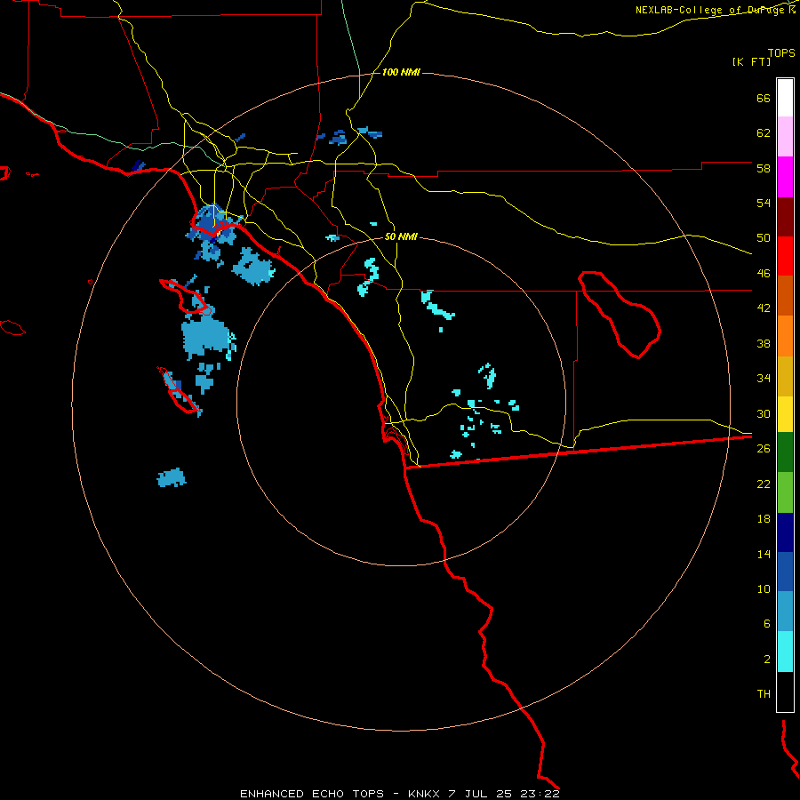800x800 pixels.
Task: Click the dark green legend swatch
Action: tap(785, 452)
